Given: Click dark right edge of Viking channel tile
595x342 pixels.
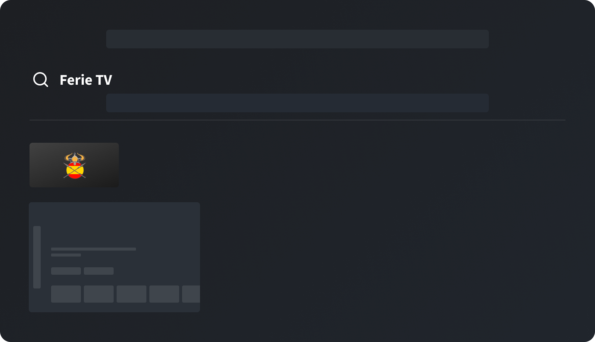Looking at the screenshot, I should (x=108, y=165).
